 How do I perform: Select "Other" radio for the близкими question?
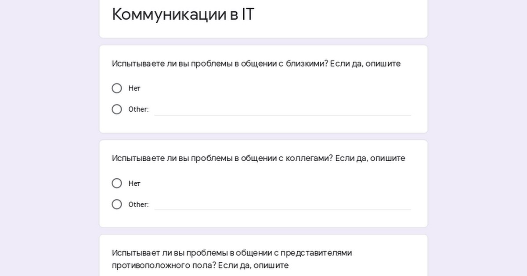click(117, 109)
